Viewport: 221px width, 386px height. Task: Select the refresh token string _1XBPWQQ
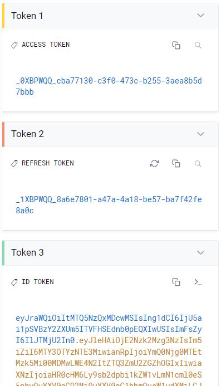(109, 205)
